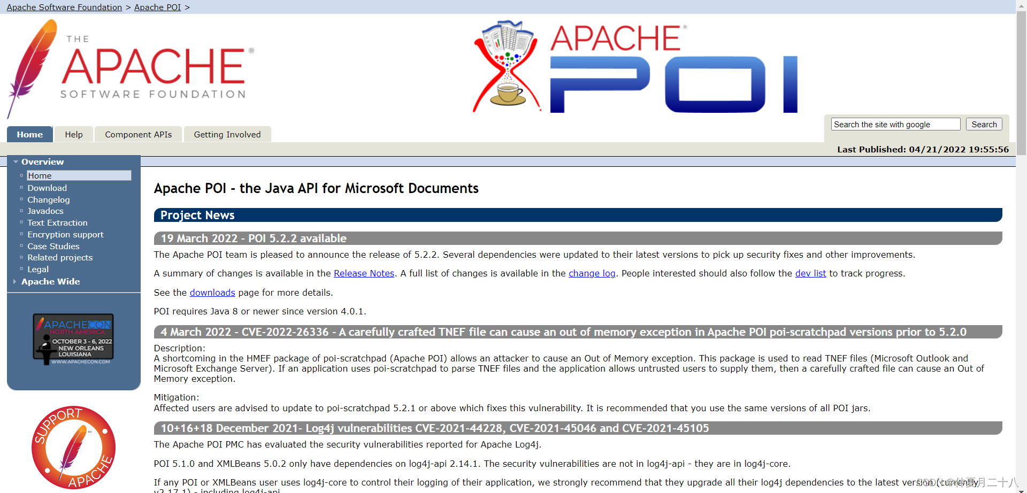Open Javadocs from the sidebar

pos(45,211)
